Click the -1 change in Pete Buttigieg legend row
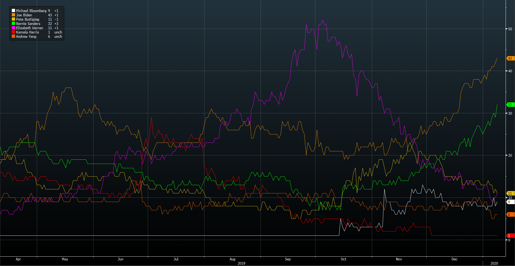 (x=56, y=19)
